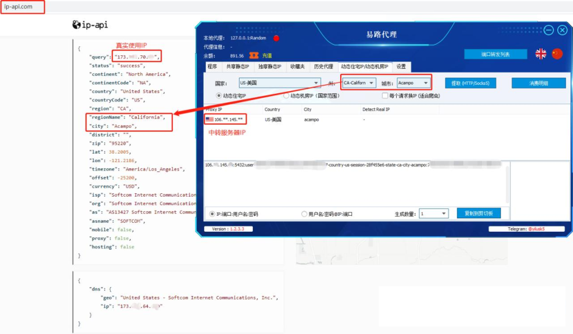Viewport: 573px width, 334px height.
Task: Select the 106.**.145.** proxy row
Action: (x=226, y=119)
